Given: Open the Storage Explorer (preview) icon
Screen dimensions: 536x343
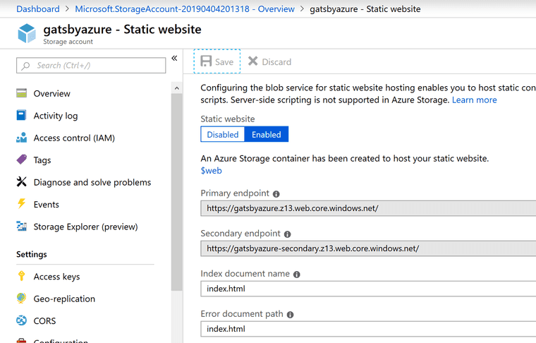Looking at the screenshot, I should coord(22,227).
